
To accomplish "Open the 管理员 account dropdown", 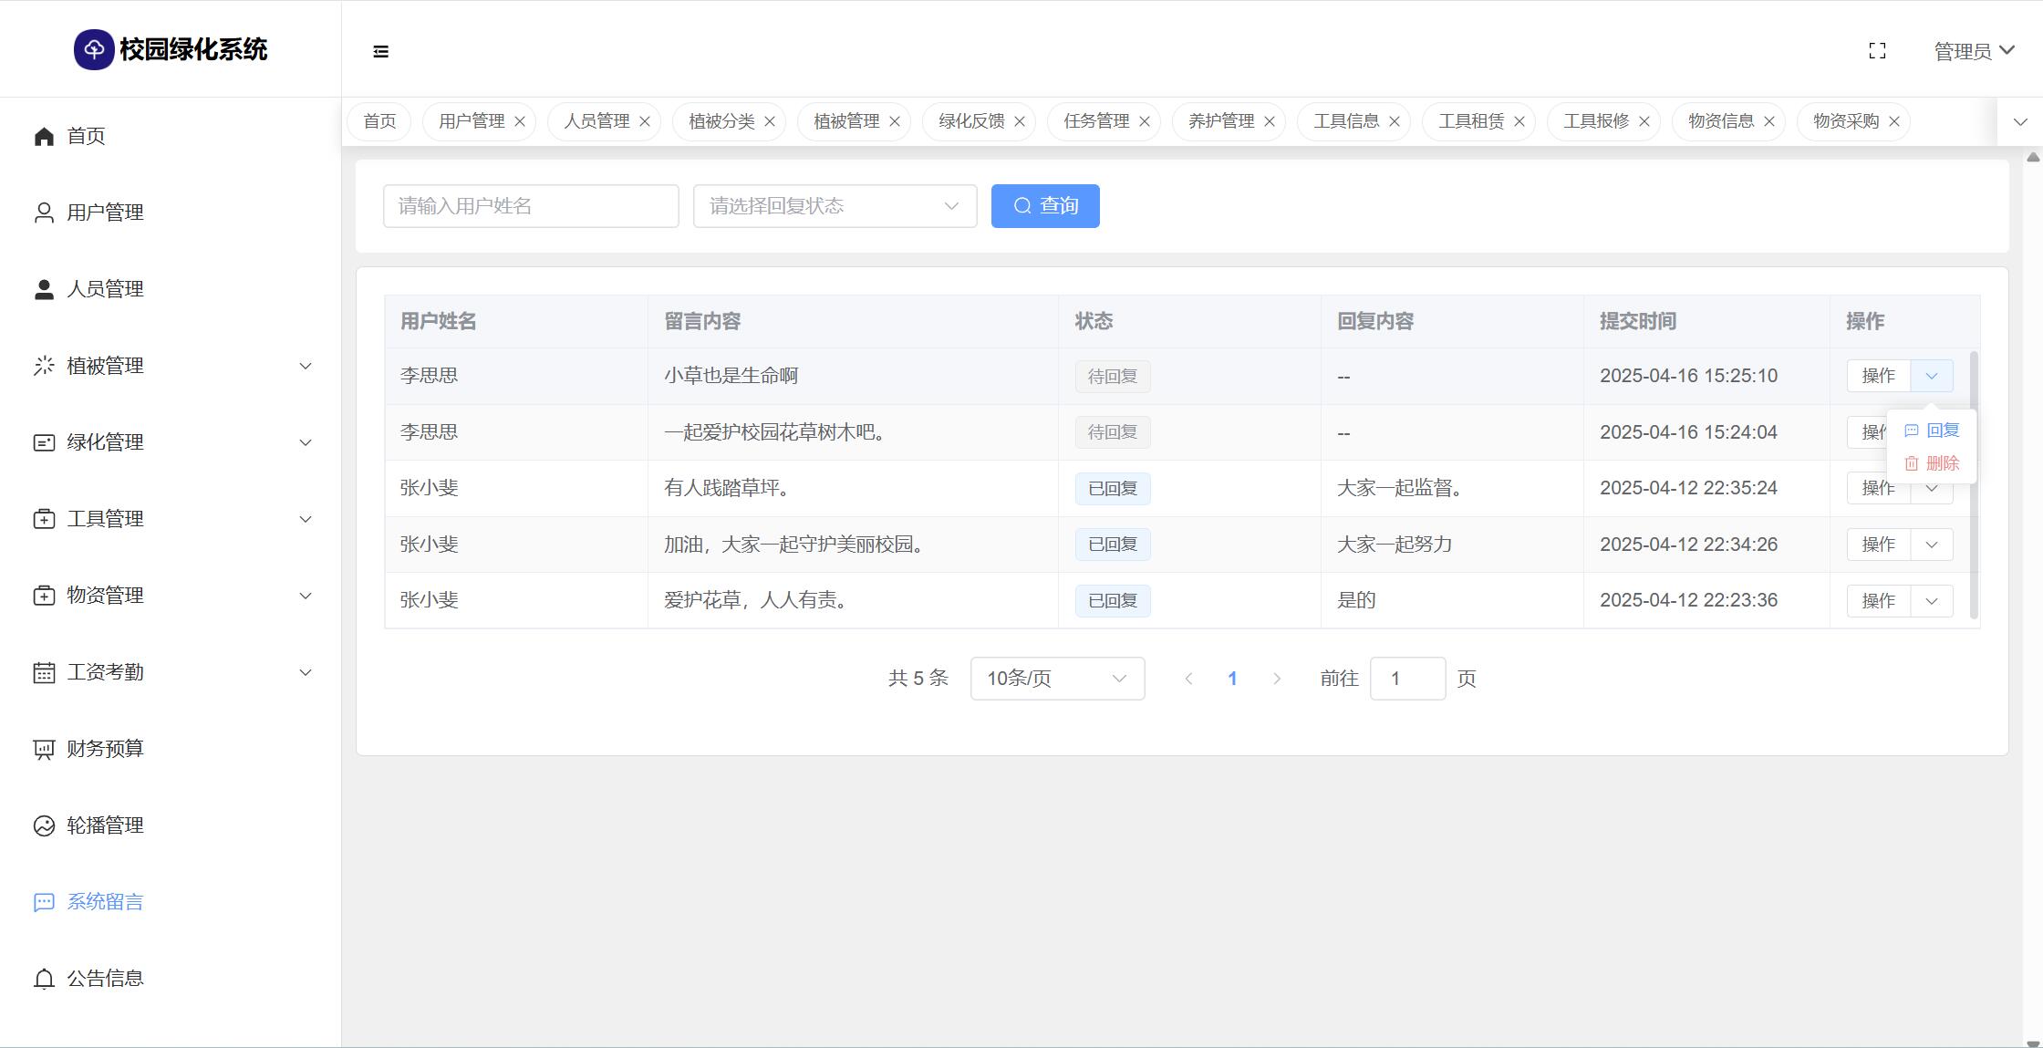I will click(1974, 51).
